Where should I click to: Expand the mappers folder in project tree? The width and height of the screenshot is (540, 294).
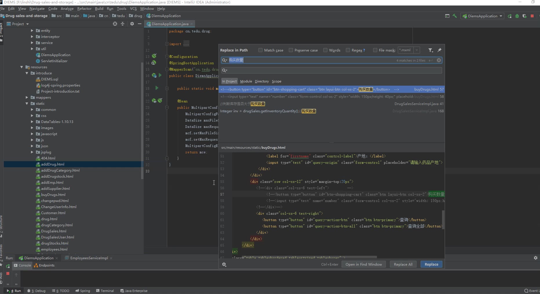(x=27, y=98)
